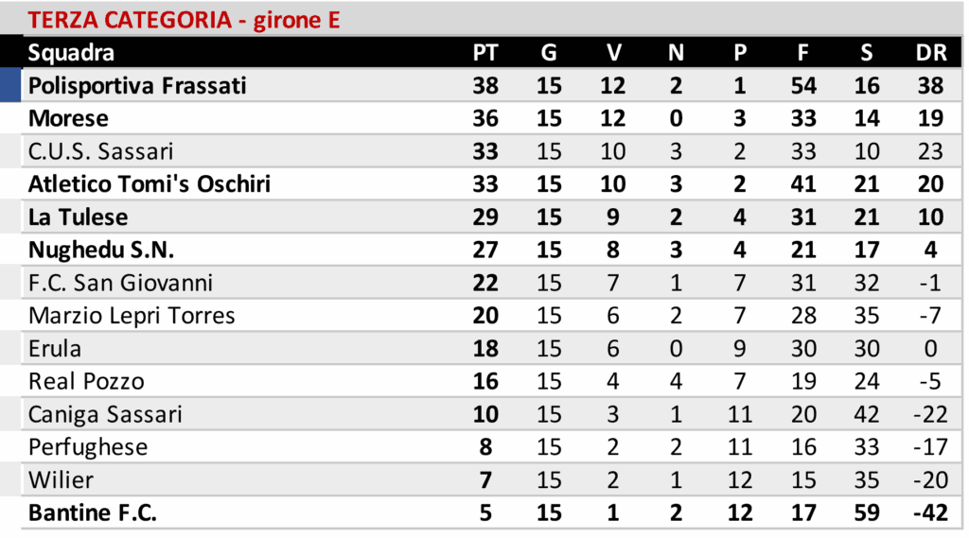969x538 pixels.
Task: Select the Perfughese team name
Action: coord(88,446)
